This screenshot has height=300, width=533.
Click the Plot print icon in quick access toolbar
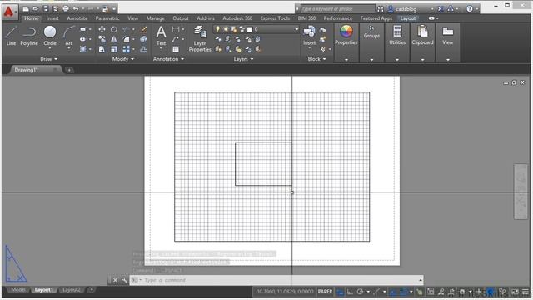point(66,8)
